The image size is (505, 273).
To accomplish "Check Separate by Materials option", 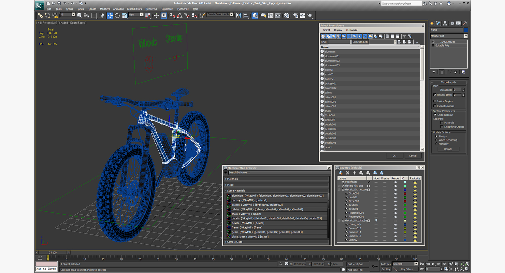I will coord(442,123).
